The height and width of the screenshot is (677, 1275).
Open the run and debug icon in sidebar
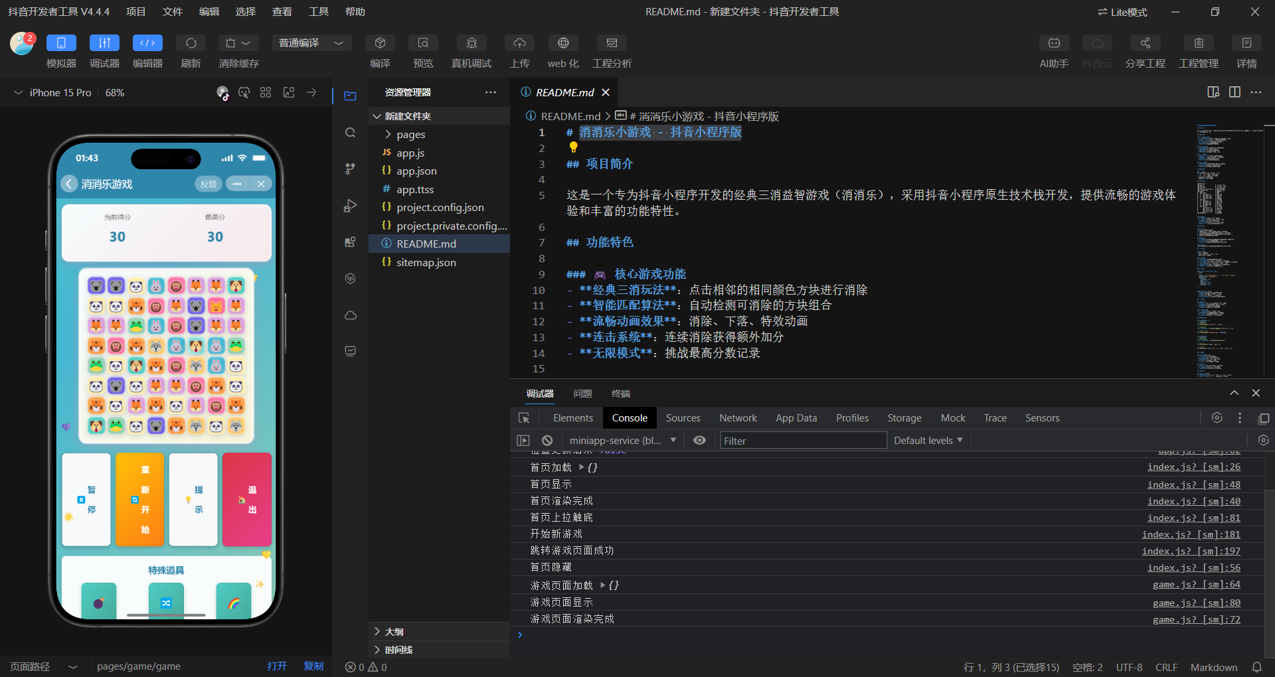[x=351, y=206]
